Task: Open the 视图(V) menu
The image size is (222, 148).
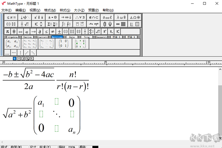Action: tap(35, 10)
